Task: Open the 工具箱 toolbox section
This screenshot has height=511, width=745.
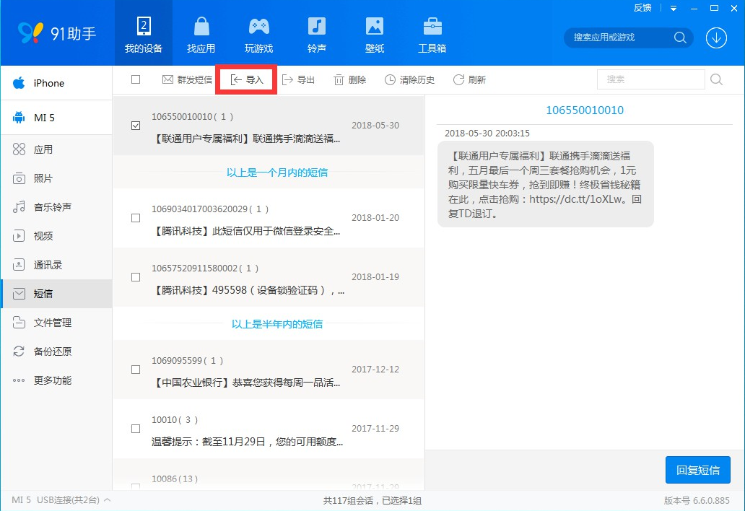Action: click(432, 34)
